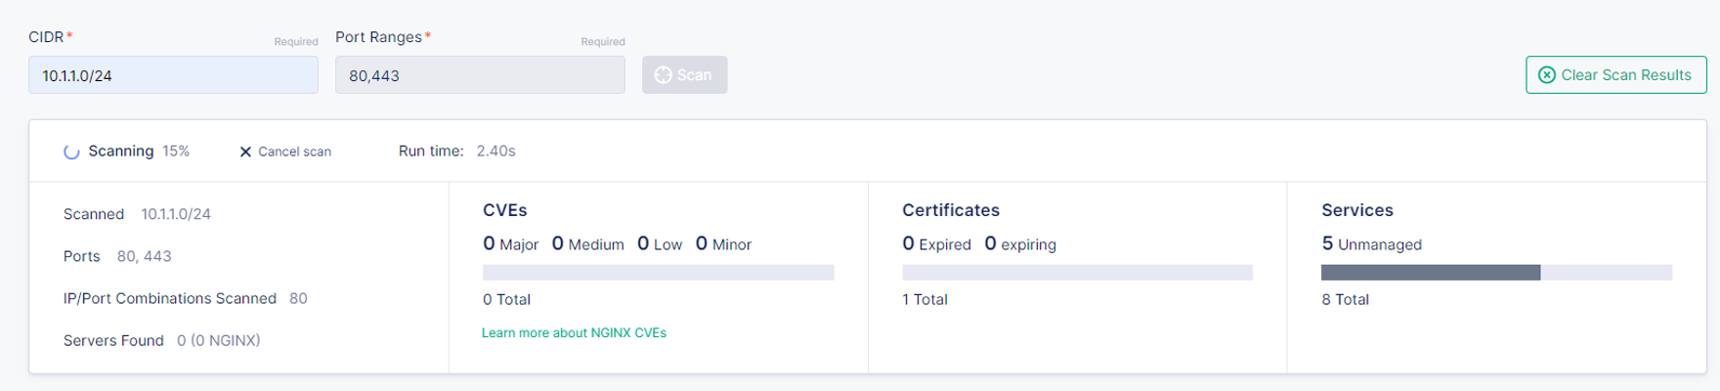
Task: Click the crosshair icon on Scan button
Action: (x=663, y=75)
